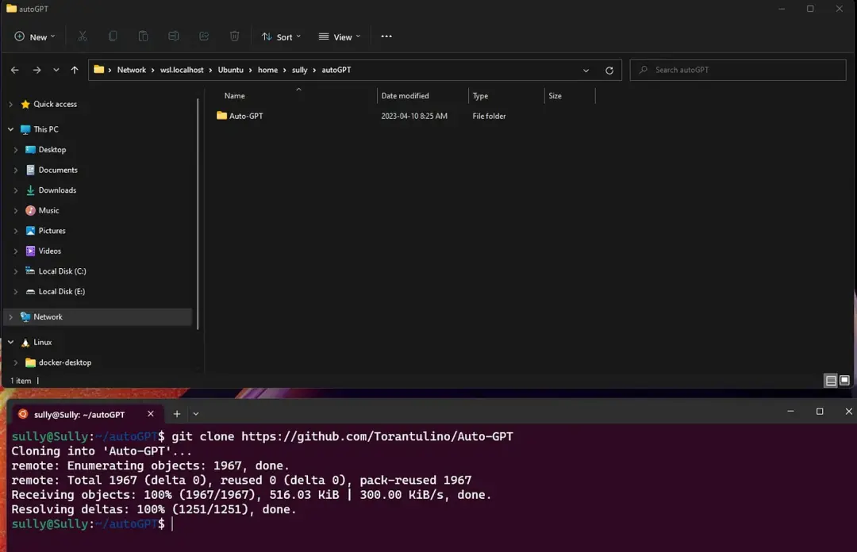857x552 pixels.
Task: Click the New button
Action: pos(35,36)
